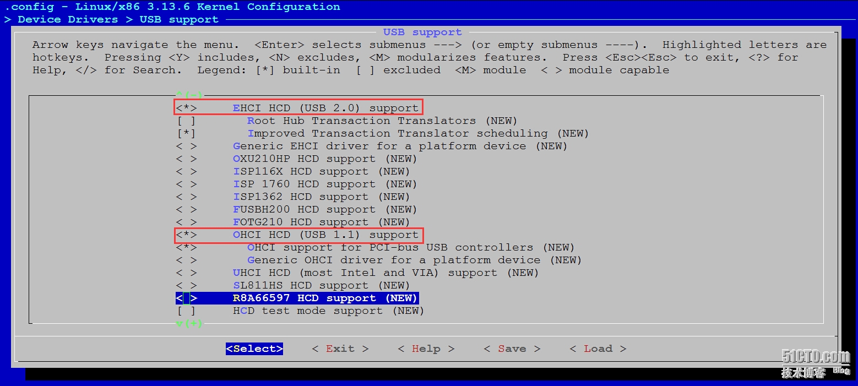Image resolution: width=858 pixels, height=386 pixels.
Task: Toggle the UHCI HCD support tristate box
Action: (187, 273)
